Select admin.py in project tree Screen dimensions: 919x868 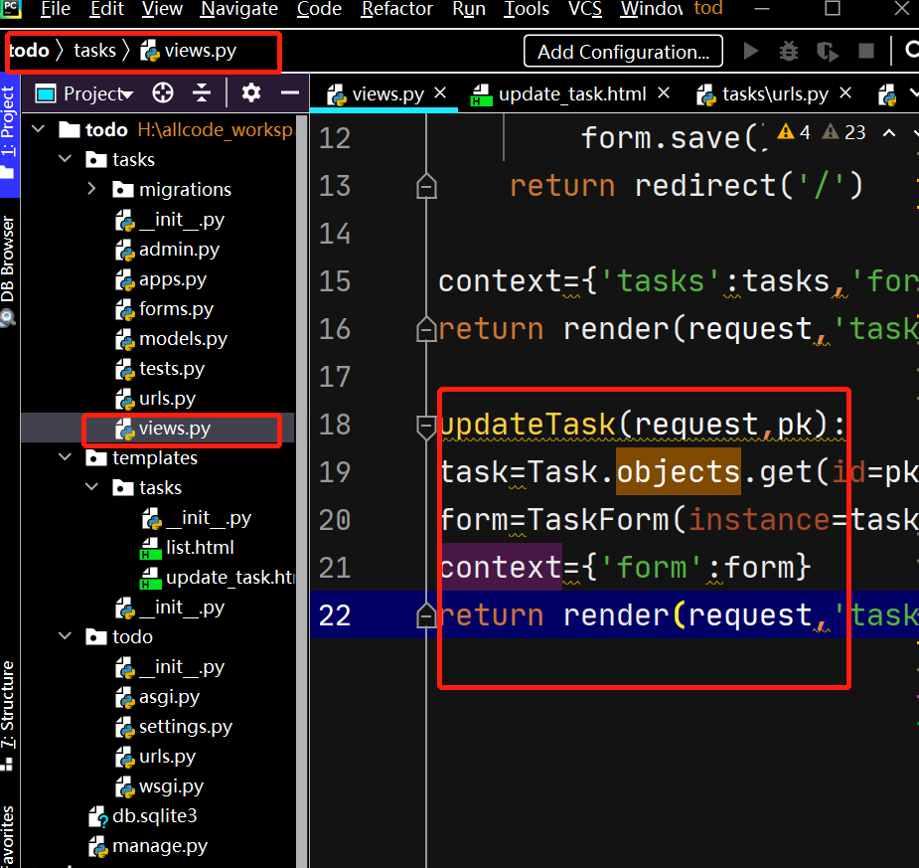[x=168, y=250]
